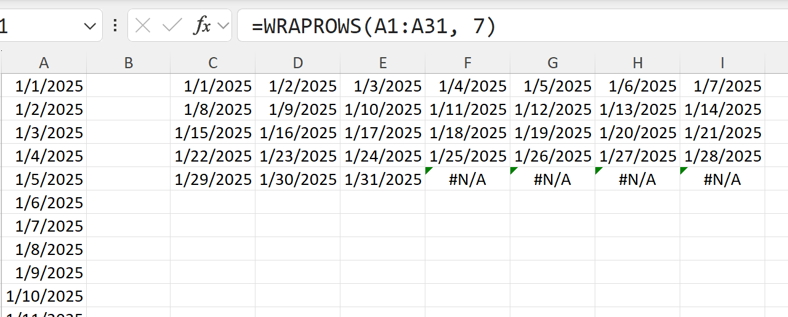Click the Cancel (X) formula icon
This screenshot has width=788, height=317.
point(143,26)
